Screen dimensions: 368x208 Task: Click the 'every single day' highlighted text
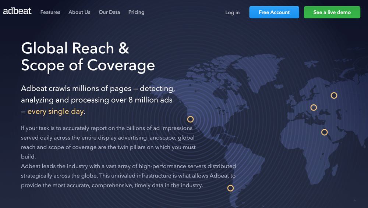56,111
